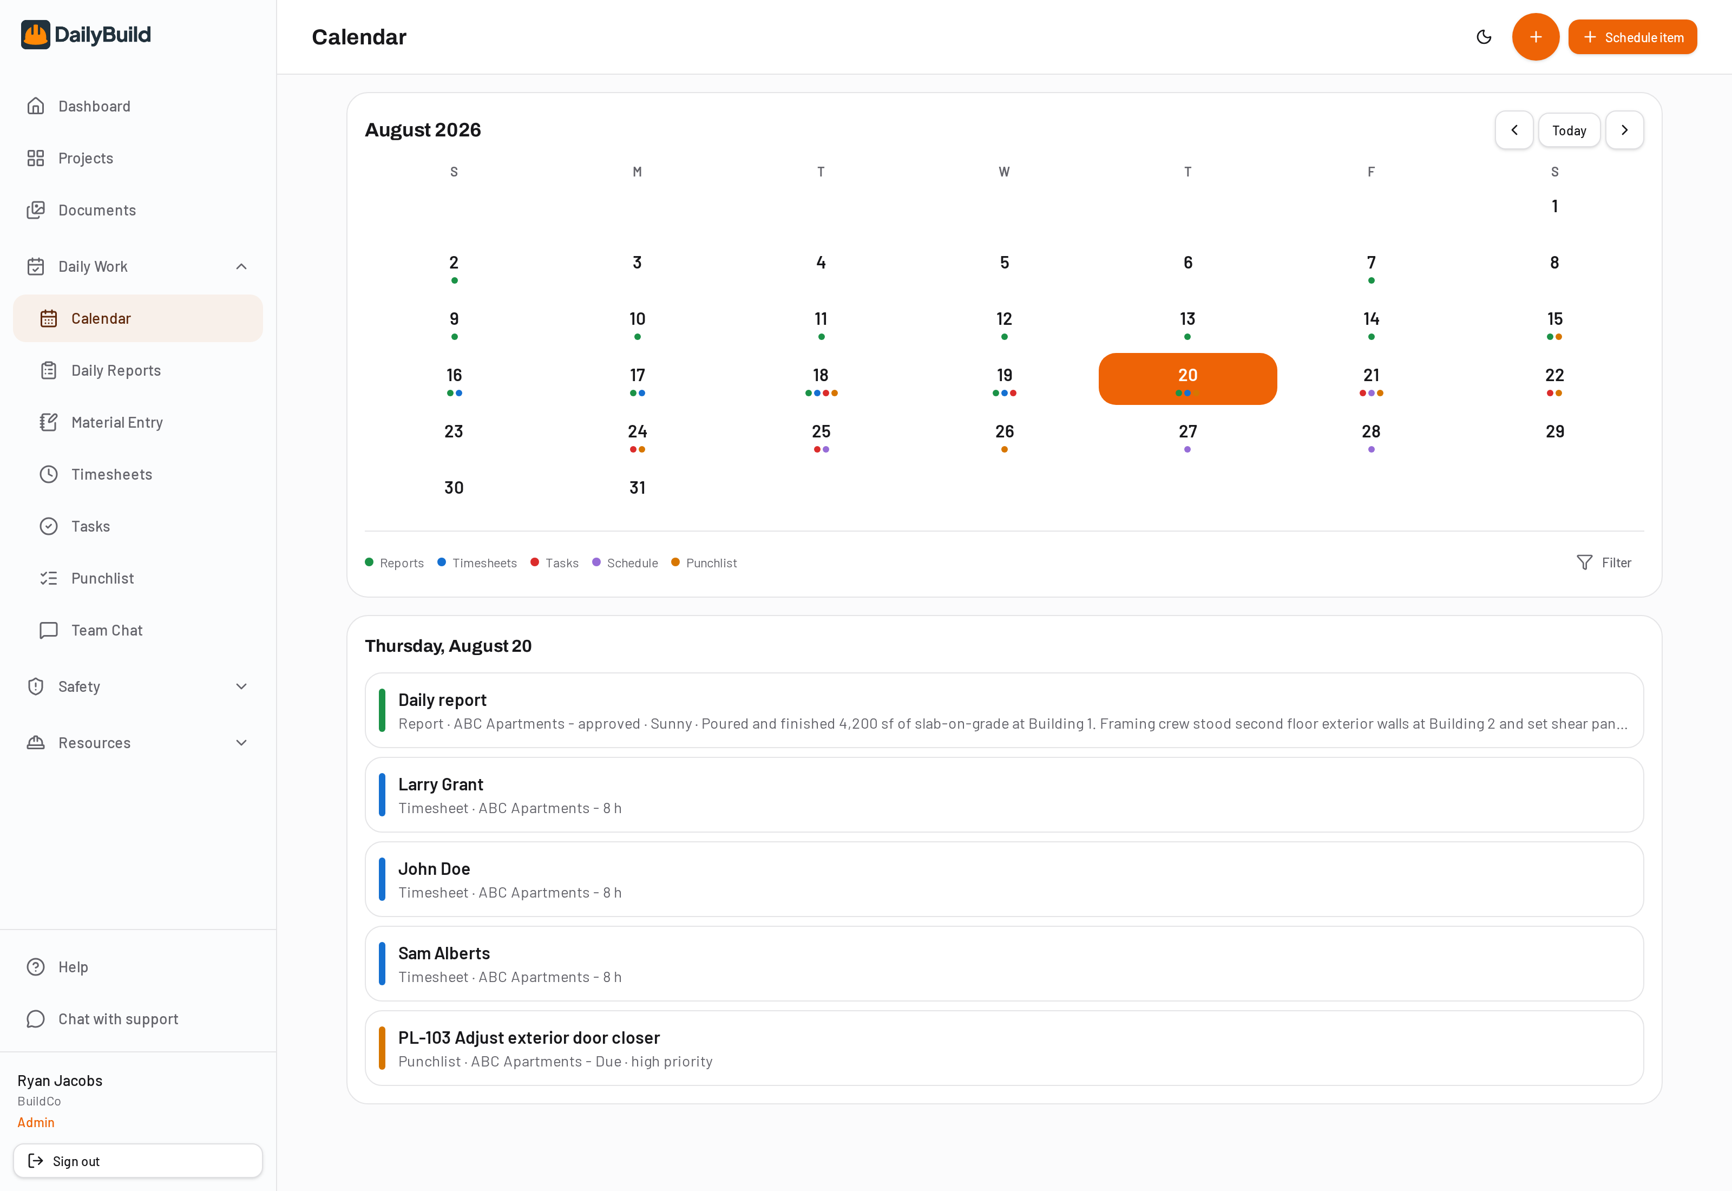Click the Punchlist legend label
The width and height of the screenshot is (1732, 1191).
pyautogui.click(x=711, y=564)
